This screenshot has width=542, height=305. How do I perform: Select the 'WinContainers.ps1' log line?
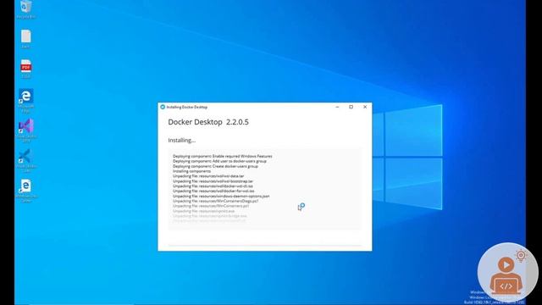point(211,206)
